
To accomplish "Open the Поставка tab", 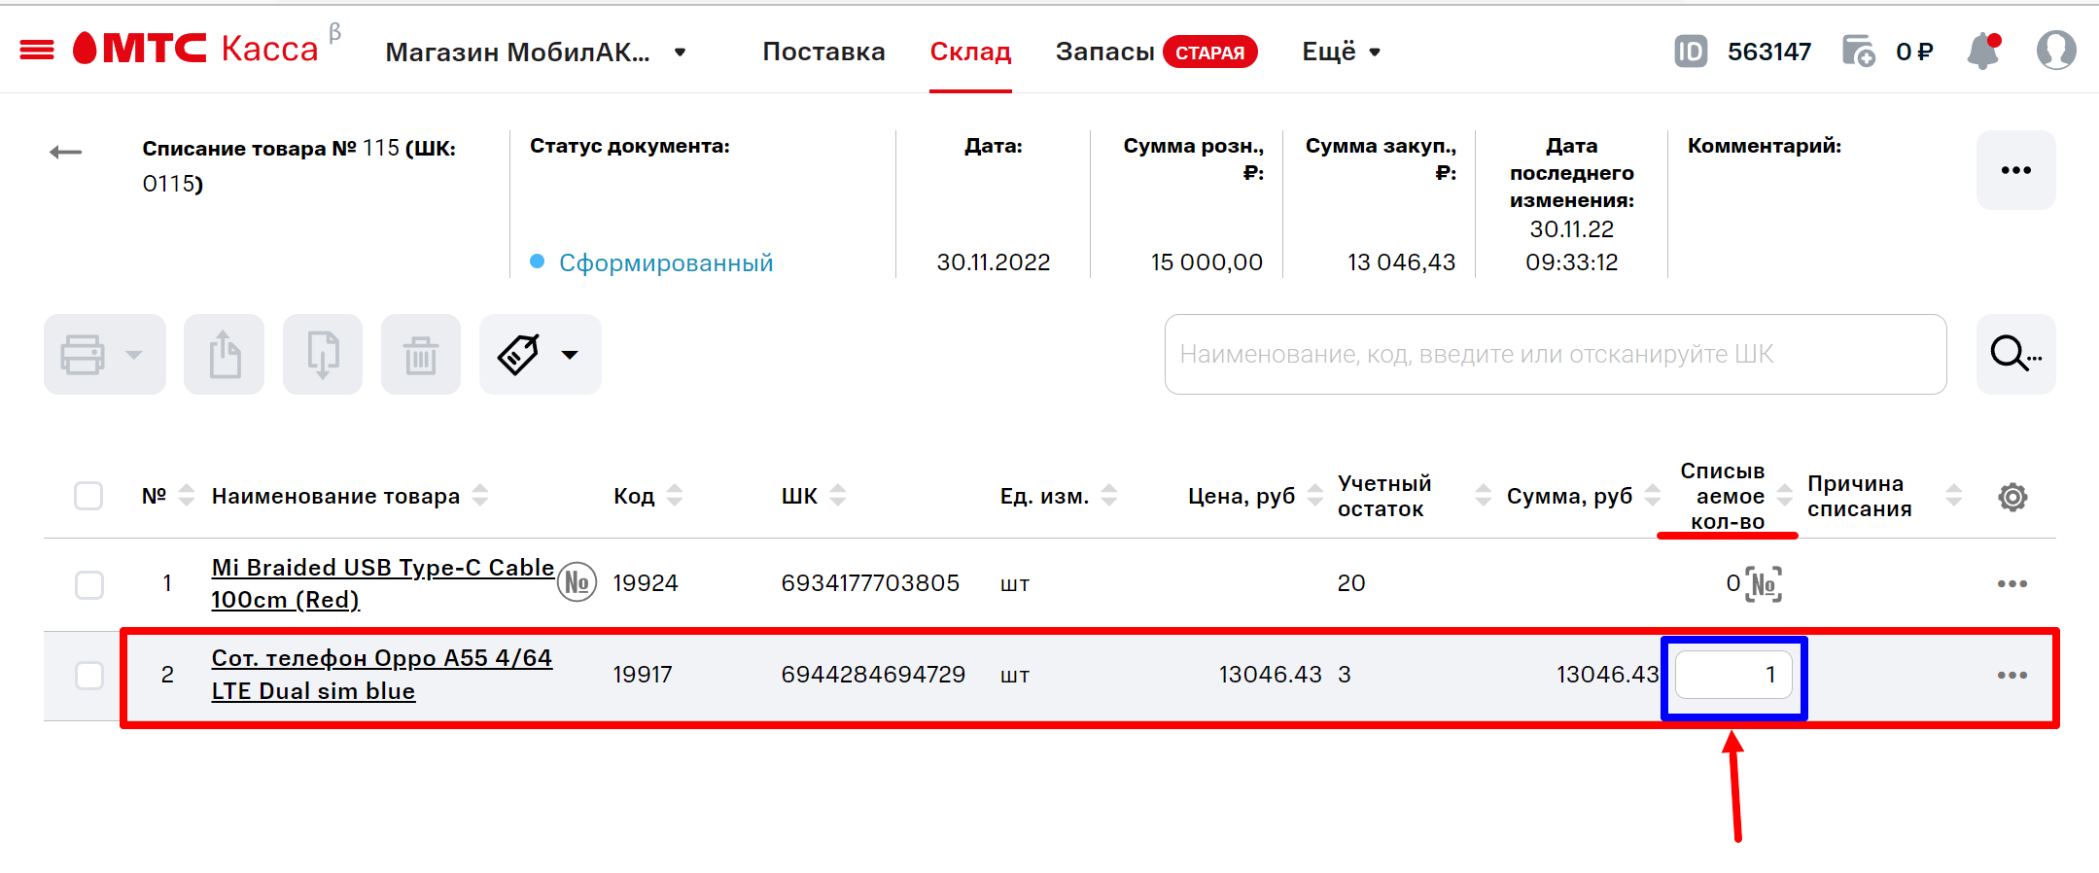I will (823, 52).
